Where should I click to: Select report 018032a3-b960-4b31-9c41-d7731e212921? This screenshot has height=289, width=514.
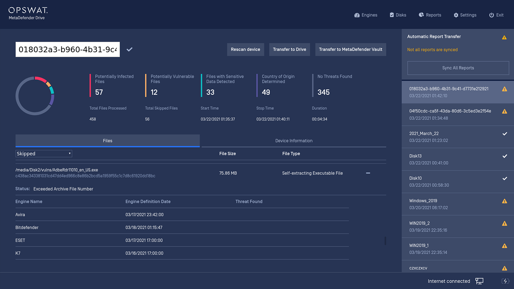458,92
